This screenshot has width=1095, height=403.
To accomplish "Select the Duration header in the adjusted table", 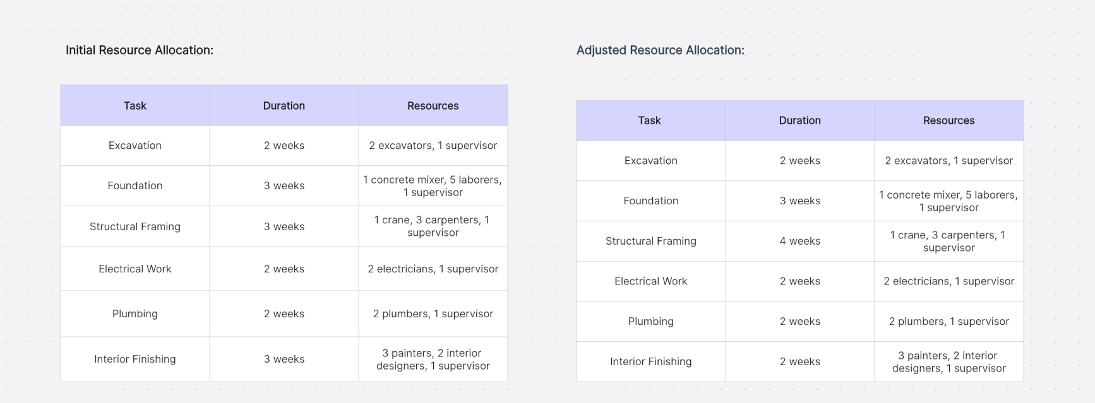I will click(799, 120).
